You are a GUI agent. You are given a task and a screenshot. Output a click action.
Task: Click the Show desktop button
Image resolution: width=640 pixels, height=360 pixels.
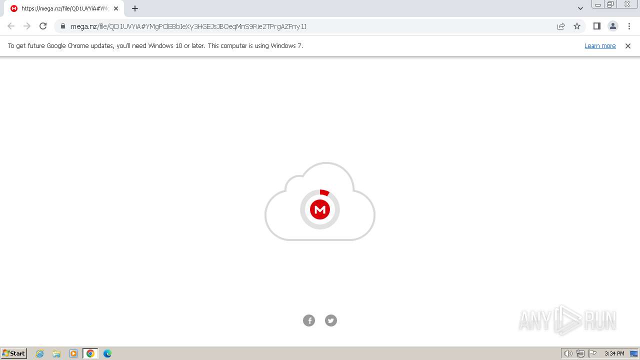click(x=634, y=353)
